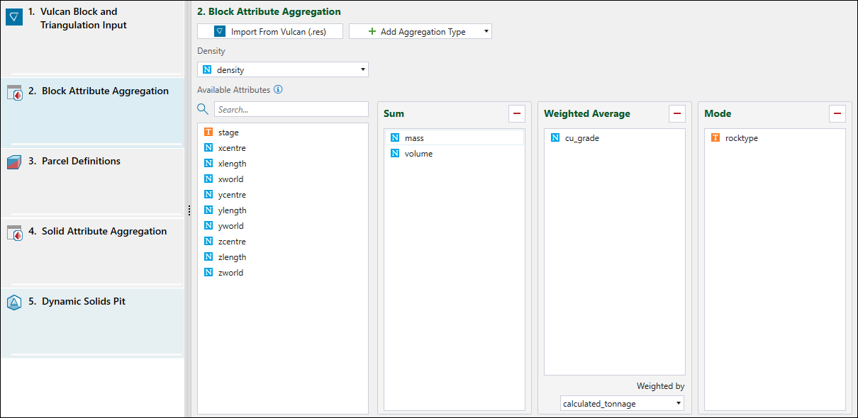Screen dimensions: 858x418
Task: Expand the Add Aggregation Type dropdown arrow
Action: (486, 32)
